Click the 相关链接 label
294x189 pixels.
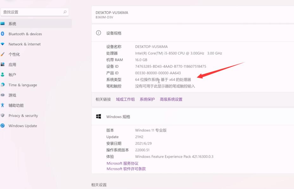103,99
